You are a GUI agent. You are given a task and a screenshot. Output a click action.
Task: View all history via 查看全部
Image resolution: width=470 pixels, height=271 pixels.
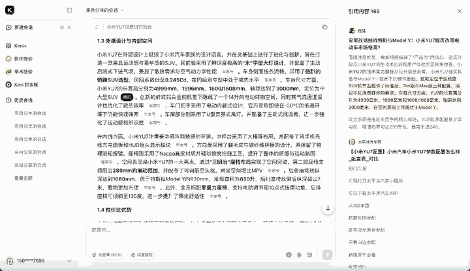[x=23, y=178]
